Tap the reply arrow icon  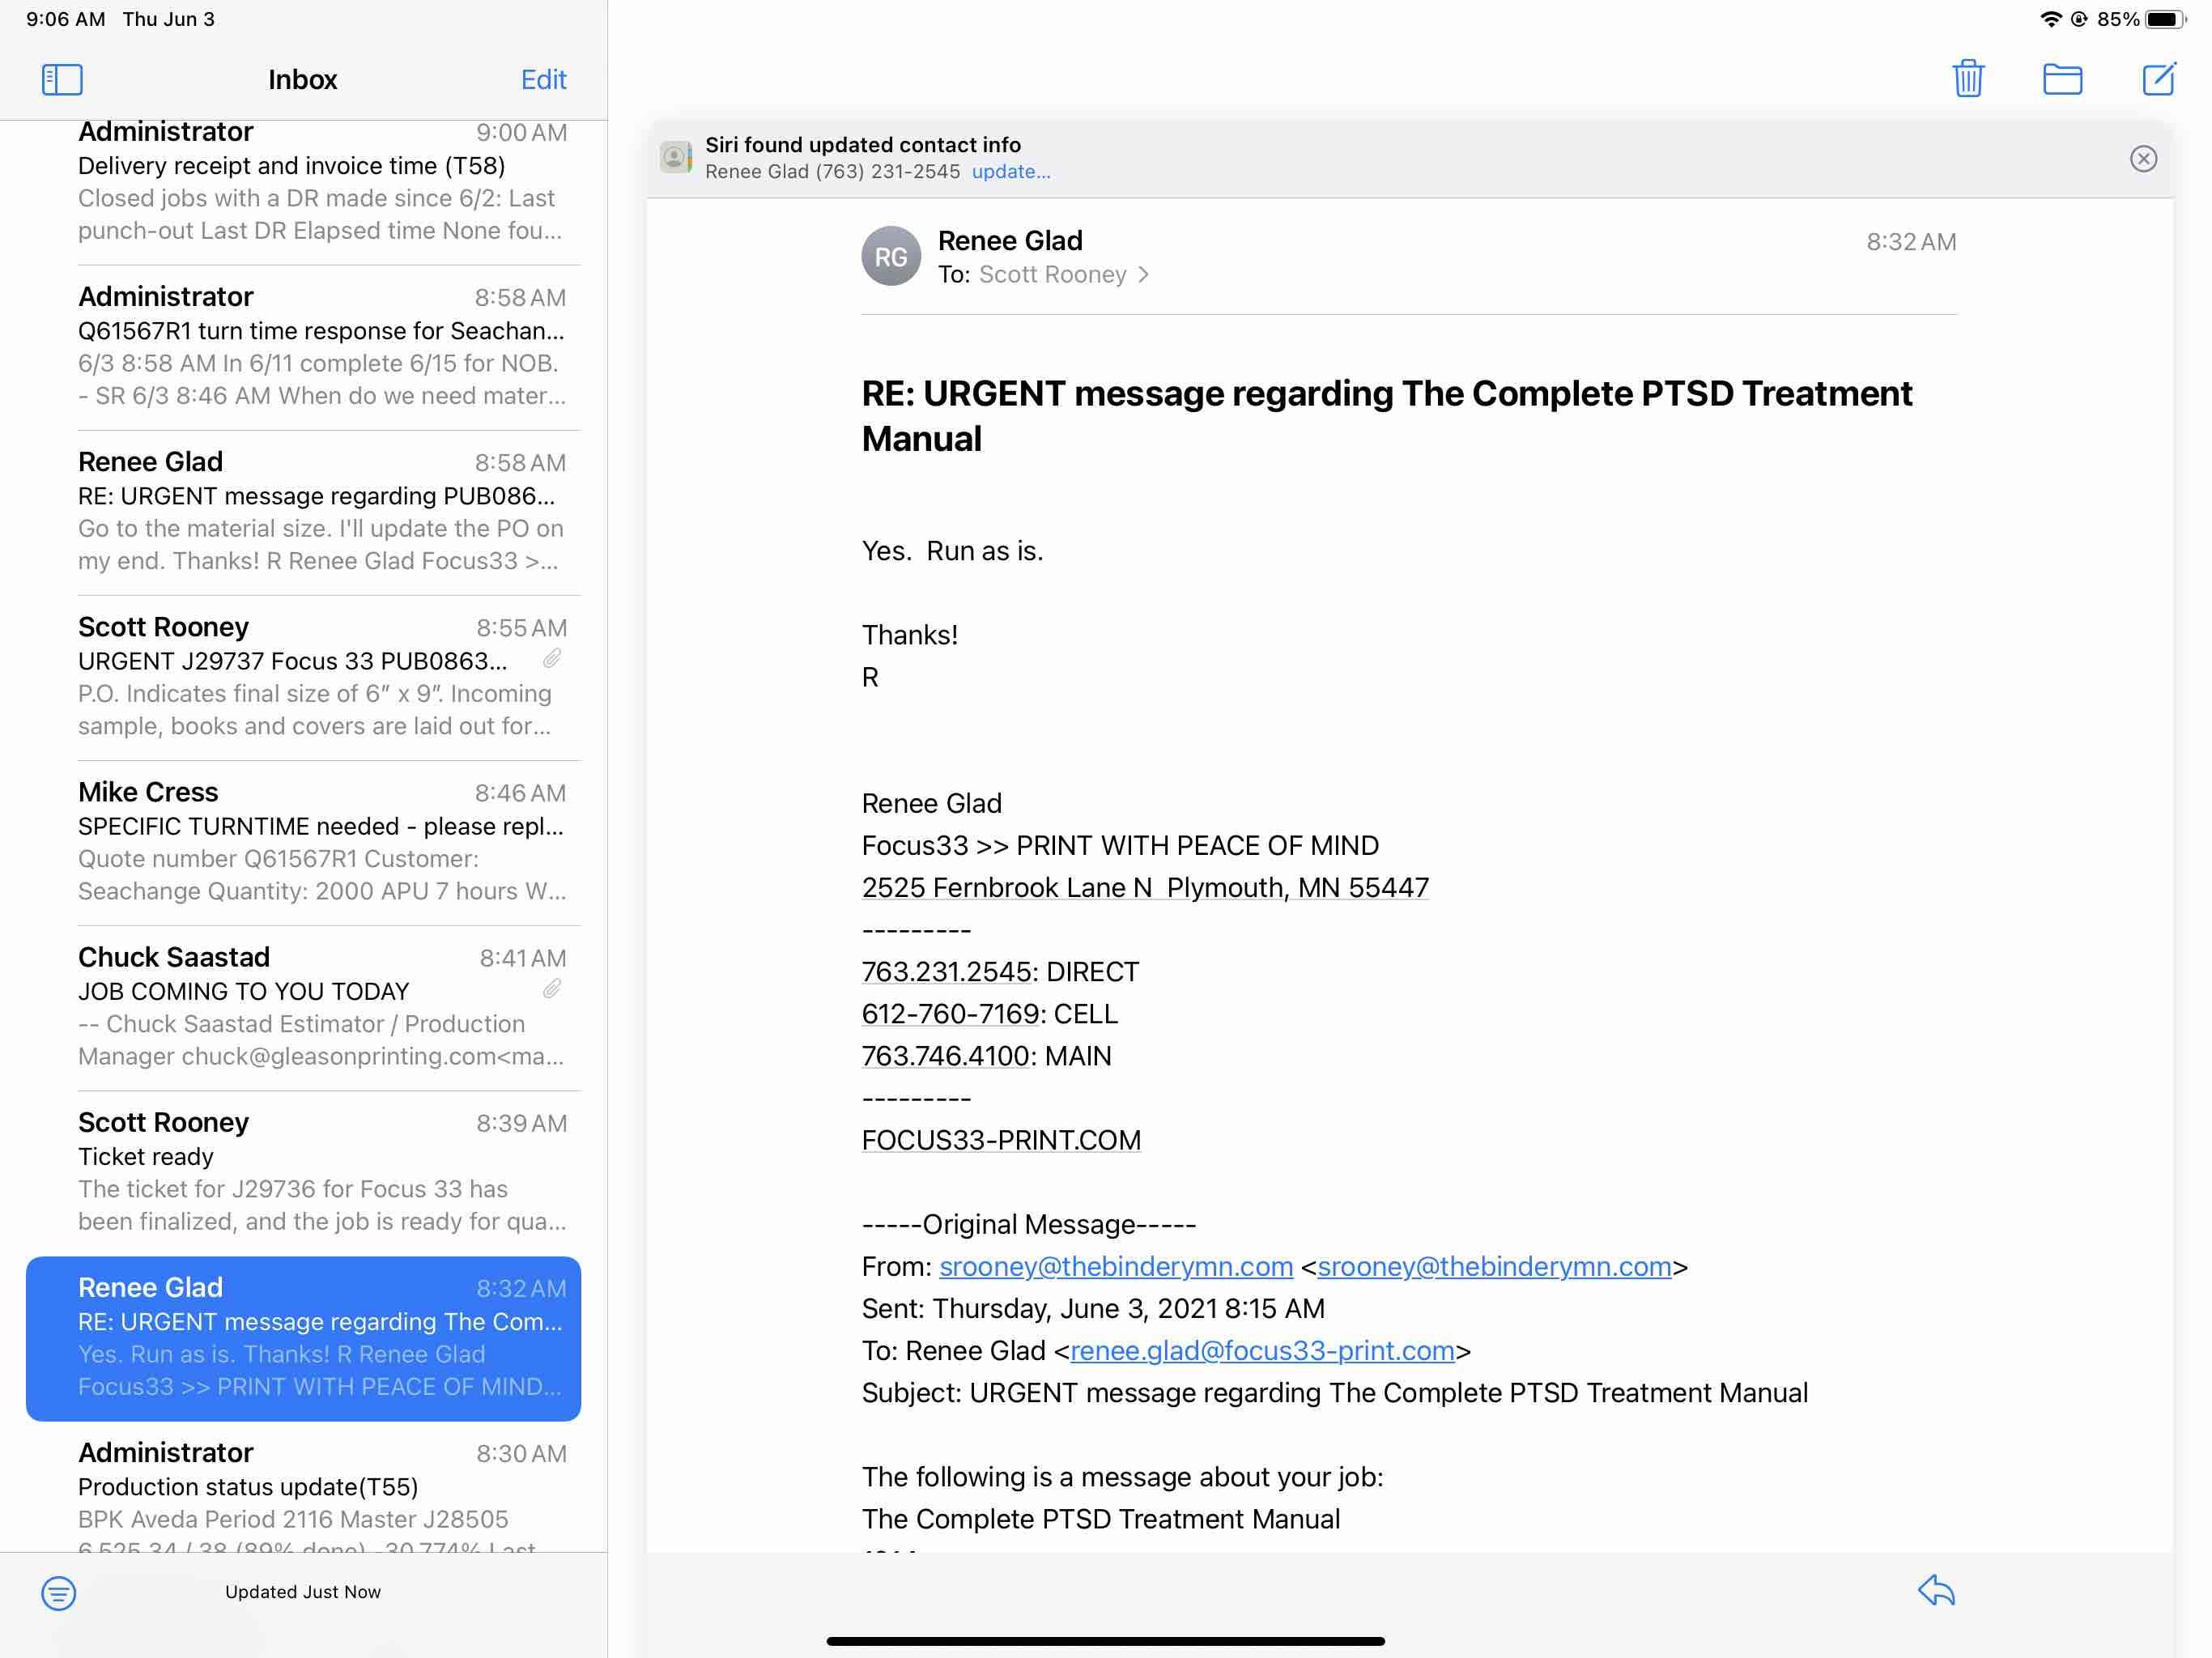click(1936, 1590)
